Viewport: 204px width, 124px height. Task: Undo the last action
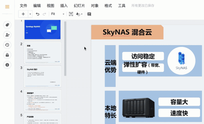(x=38, y=14)
